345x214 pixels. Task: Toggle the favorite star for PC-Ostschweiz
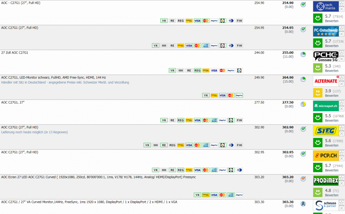(342, 29)
